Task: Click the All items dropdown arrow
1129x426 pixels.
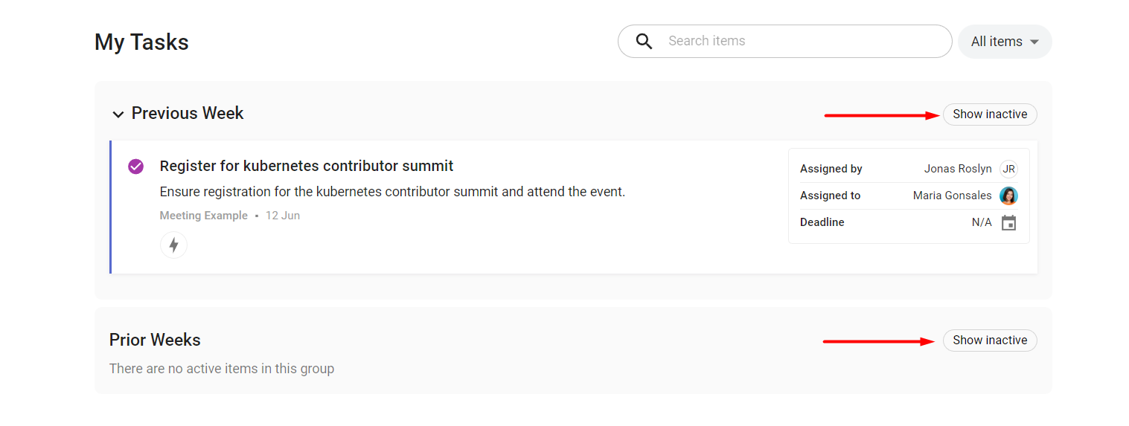Action: 1034,42
